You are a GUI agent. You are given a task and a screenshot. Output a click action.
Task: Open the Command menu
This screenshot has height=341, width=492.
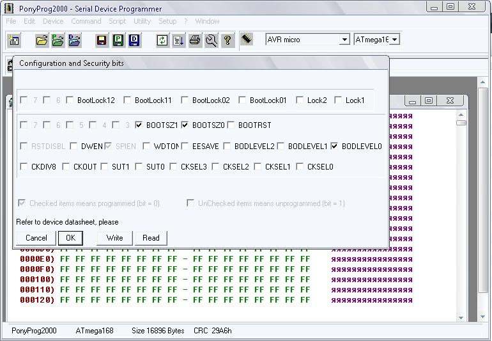tap(86, 21)
